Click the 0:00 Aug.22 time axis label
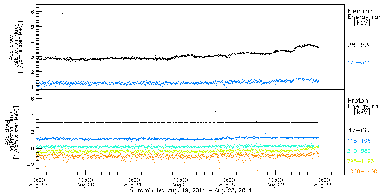 229,182
